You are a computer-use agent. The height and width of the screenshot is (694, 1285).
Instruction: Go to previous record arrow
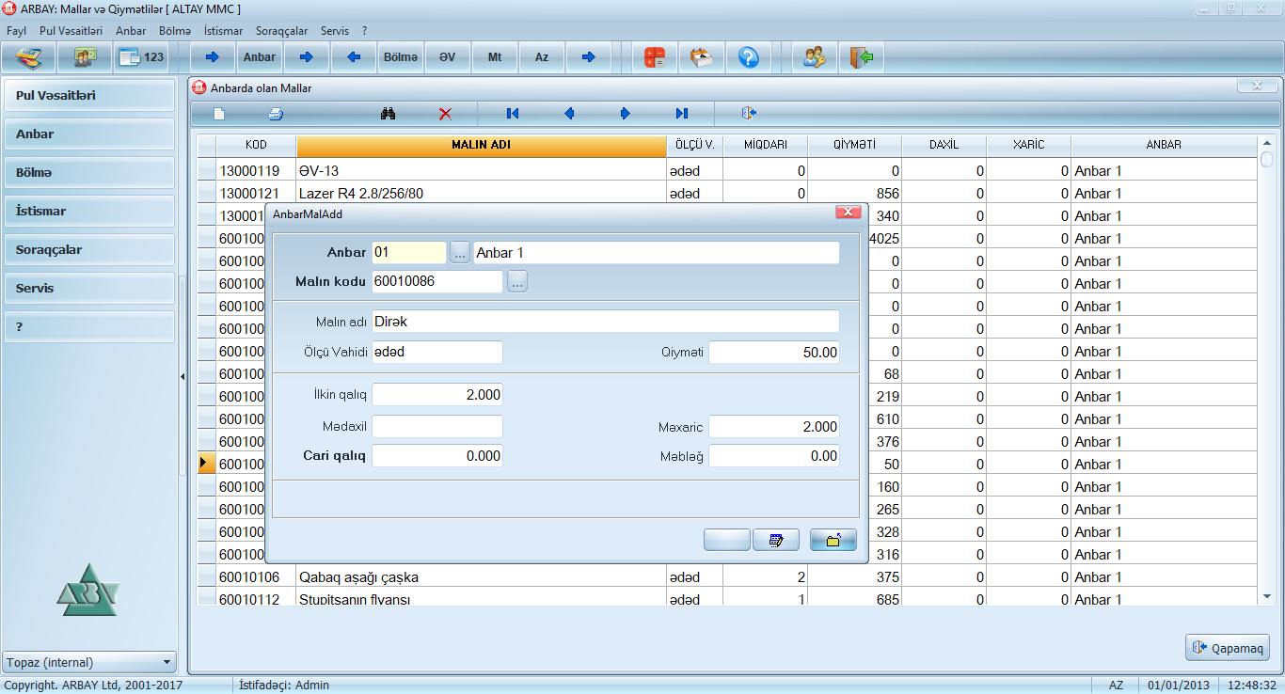click(569, 114)
